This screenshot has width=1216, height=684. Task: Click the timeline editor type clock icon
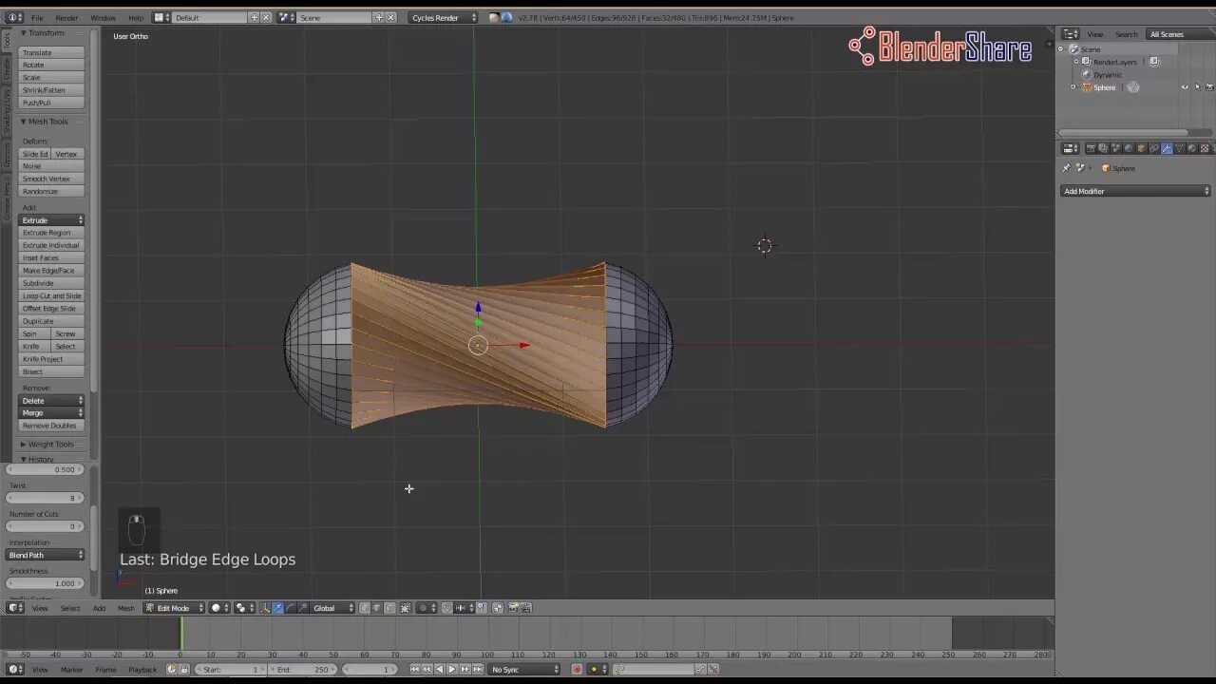(x=14, y=669)
